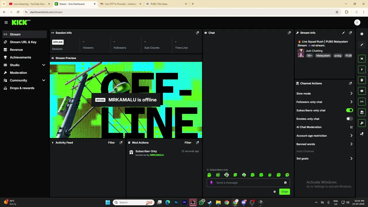This screenshot has height=207, width=368.
Task: Open AI Chat Moderation external link
Action: [x=351, y=127]
